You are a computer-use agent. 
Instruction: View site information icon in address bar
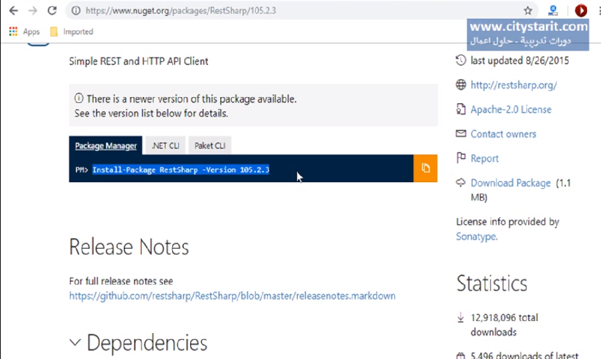coord(76,11)
